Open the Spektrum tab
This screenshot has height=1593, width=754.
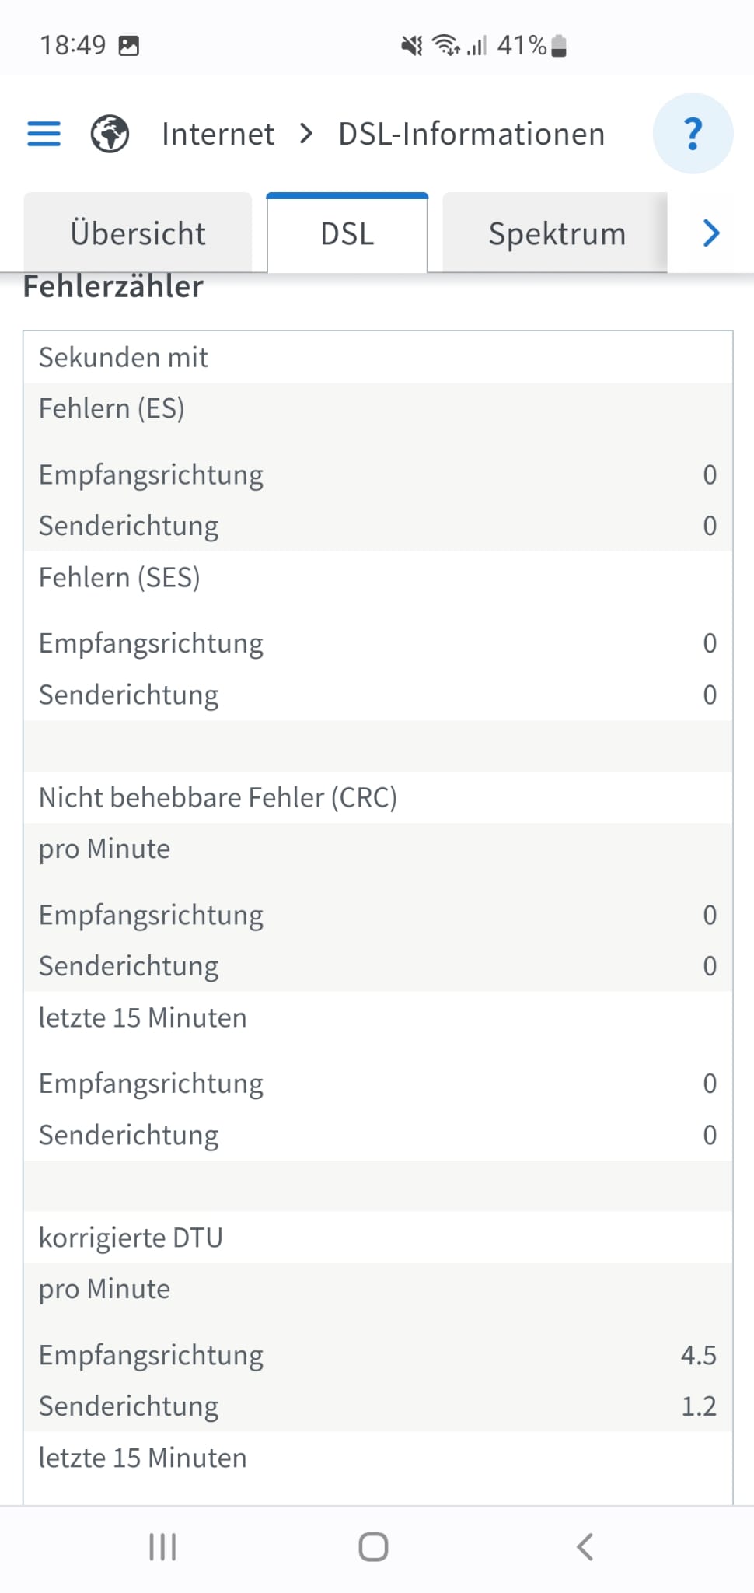[556, 233]
